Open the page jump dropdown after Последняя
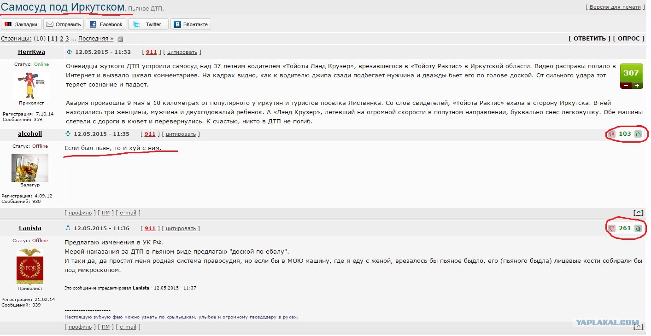Screen dimensions: 651x336 coord(120,39)
